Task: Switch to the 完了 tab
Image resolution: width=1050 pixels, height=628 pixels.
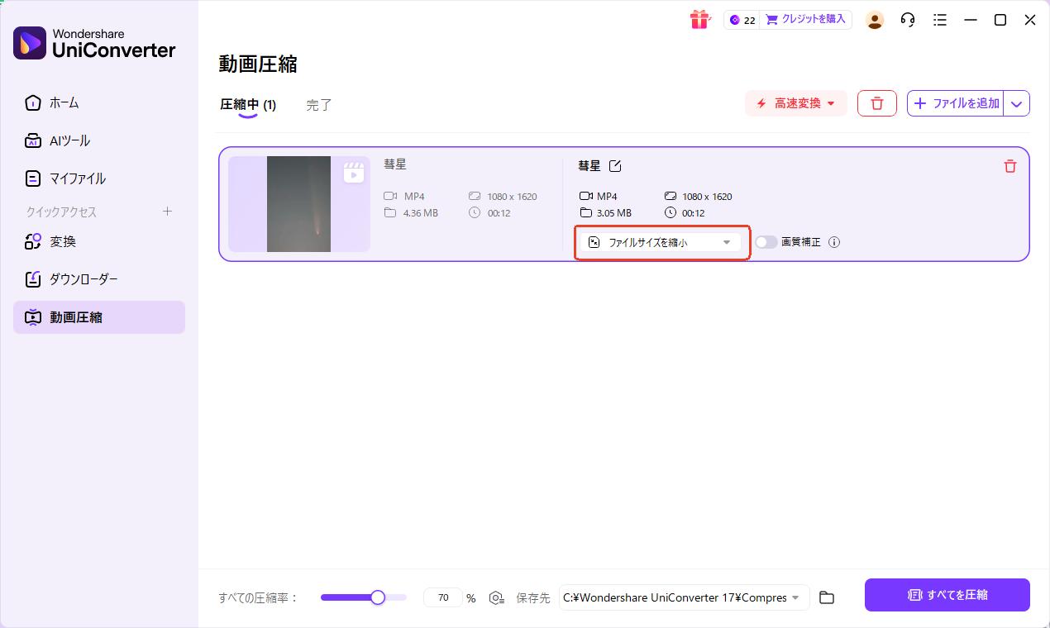Action: (319, 105)
